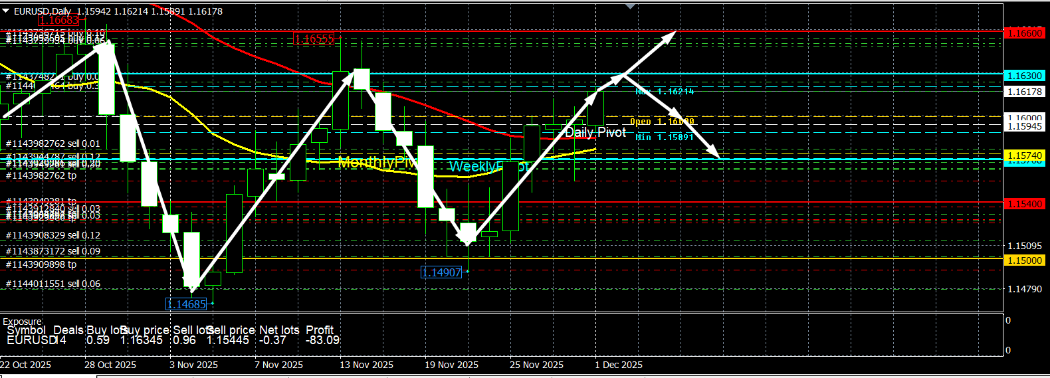The image size is (1050, 378).
Task: Select the current price 1.16178 axis tag
Action: pyautogui.click(x=1025, y=92)
